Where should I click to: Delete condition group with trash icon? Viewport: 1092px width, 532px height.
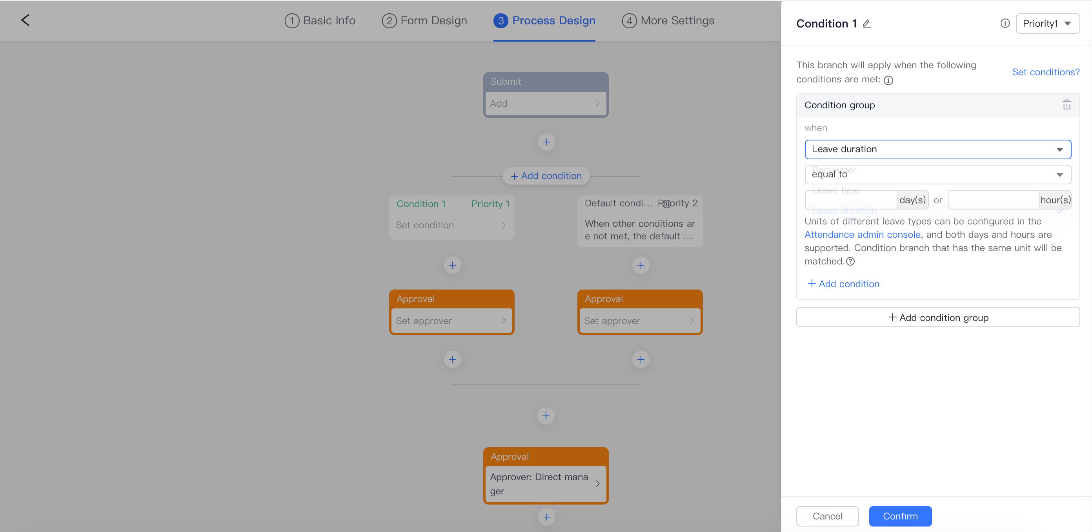click(x=1067, y=105)
